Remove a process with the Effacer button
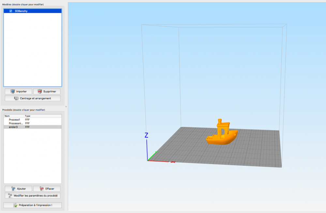 [x=47, y=189]
